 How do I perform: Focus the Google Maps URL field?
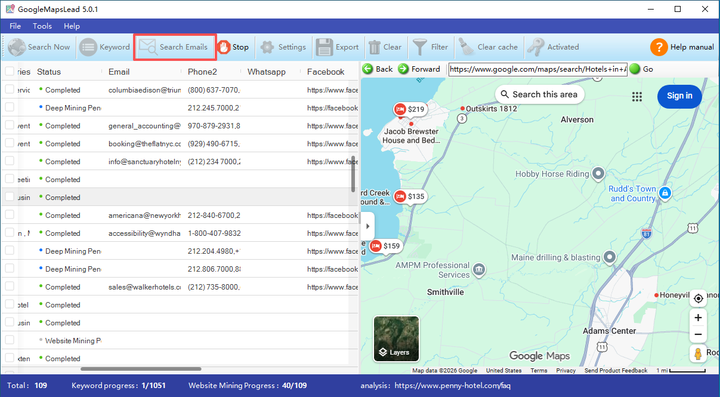click(537, 69)
